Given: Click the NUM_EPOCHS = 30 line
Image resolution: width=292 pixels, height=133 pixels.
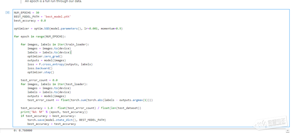Looking at the screenshot, I should pos(27,13).
